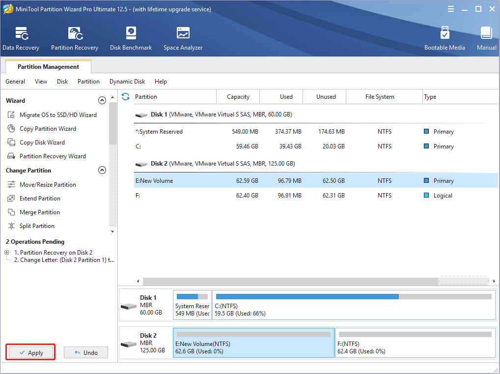Click the Copy Partition Wizard icon
500x374 pixels.
(11, 129)
